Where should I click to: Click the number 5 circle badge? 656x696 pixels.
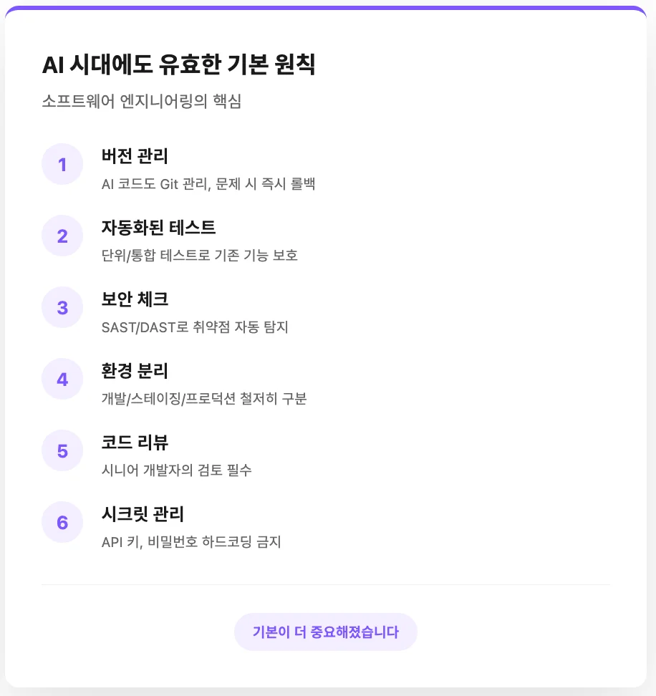(62, 451)
